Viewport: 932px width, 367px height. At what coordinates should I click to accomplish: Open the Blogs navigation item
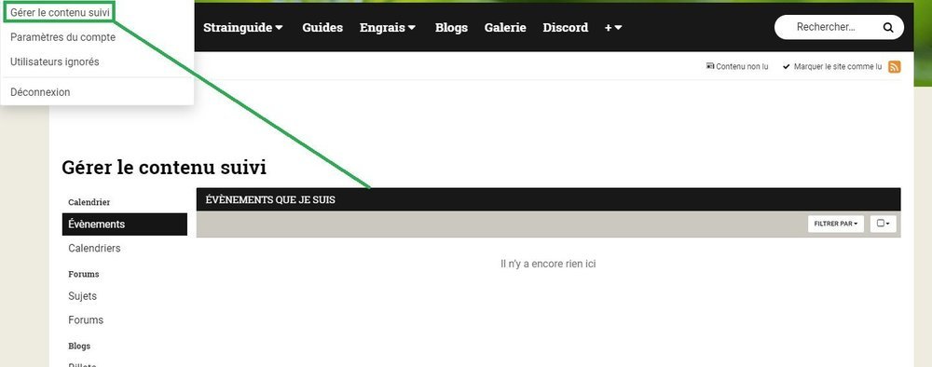coord(451,27)
